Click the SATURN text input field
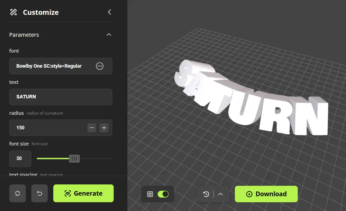The image size is (346, 211). tap(61, 97)
